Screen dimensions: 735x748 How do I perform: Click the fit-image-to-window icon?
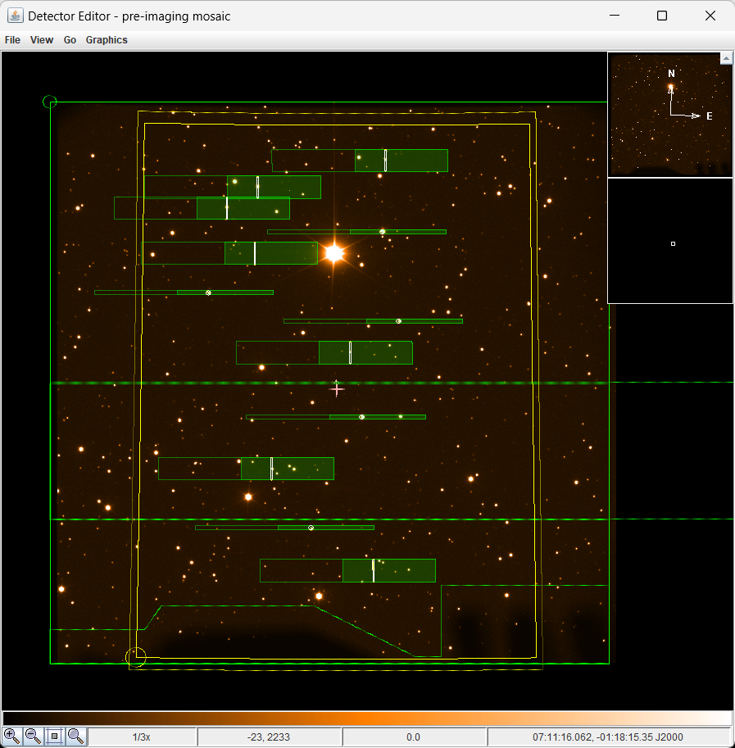click(x=54, y=737)
